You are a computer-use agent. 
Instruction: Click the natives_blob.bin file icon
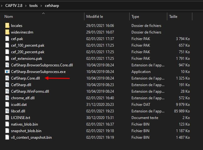(x=7, y=124)
